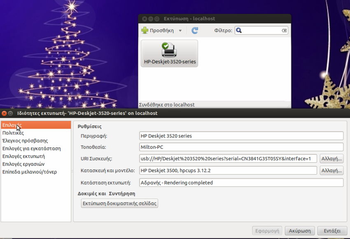Screen dimensions: 350x239
Task: Select the Επιλογές tab in the sidebar
Action: click(x=36, y=125)
